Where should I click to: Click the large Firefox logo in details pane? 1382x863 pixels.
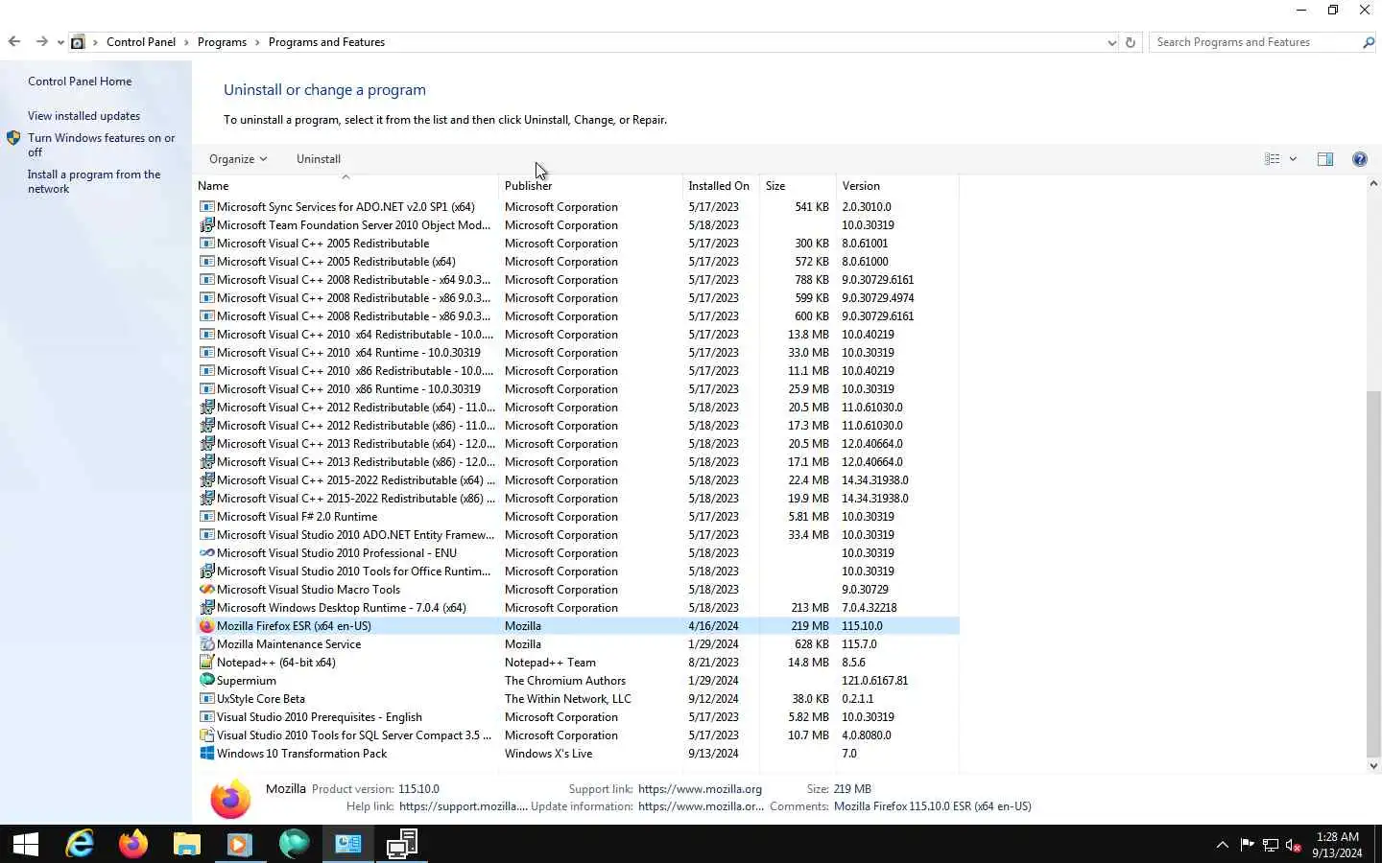[230, 798]
